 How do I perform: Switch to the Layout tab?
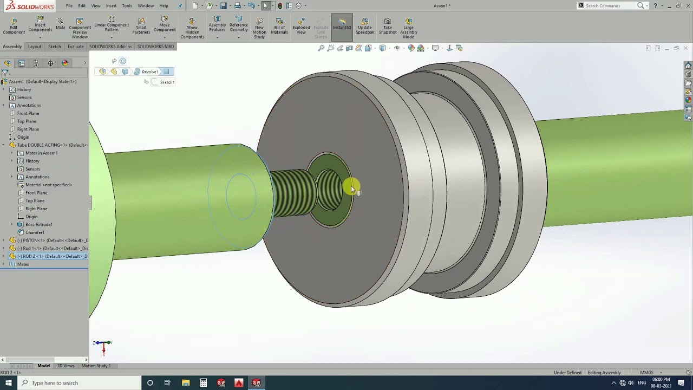(34, 47)
